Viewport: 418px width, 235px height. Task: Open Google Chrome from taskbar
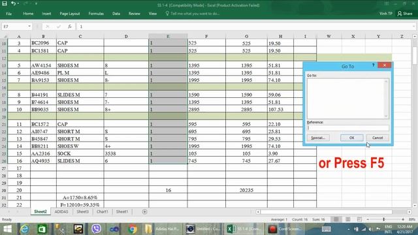tap(132, 229)
